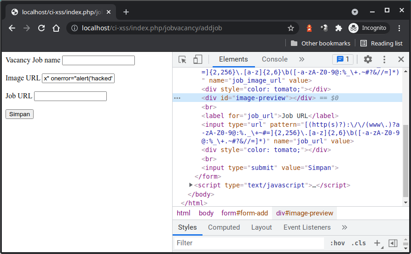
Task: Click the body breadcrumb
Action: click(206, 213)
